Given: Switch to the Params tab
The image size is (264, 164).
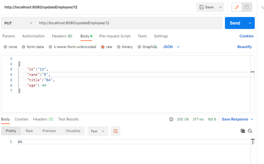Looking at the screenshot, I should click(9, 36).
